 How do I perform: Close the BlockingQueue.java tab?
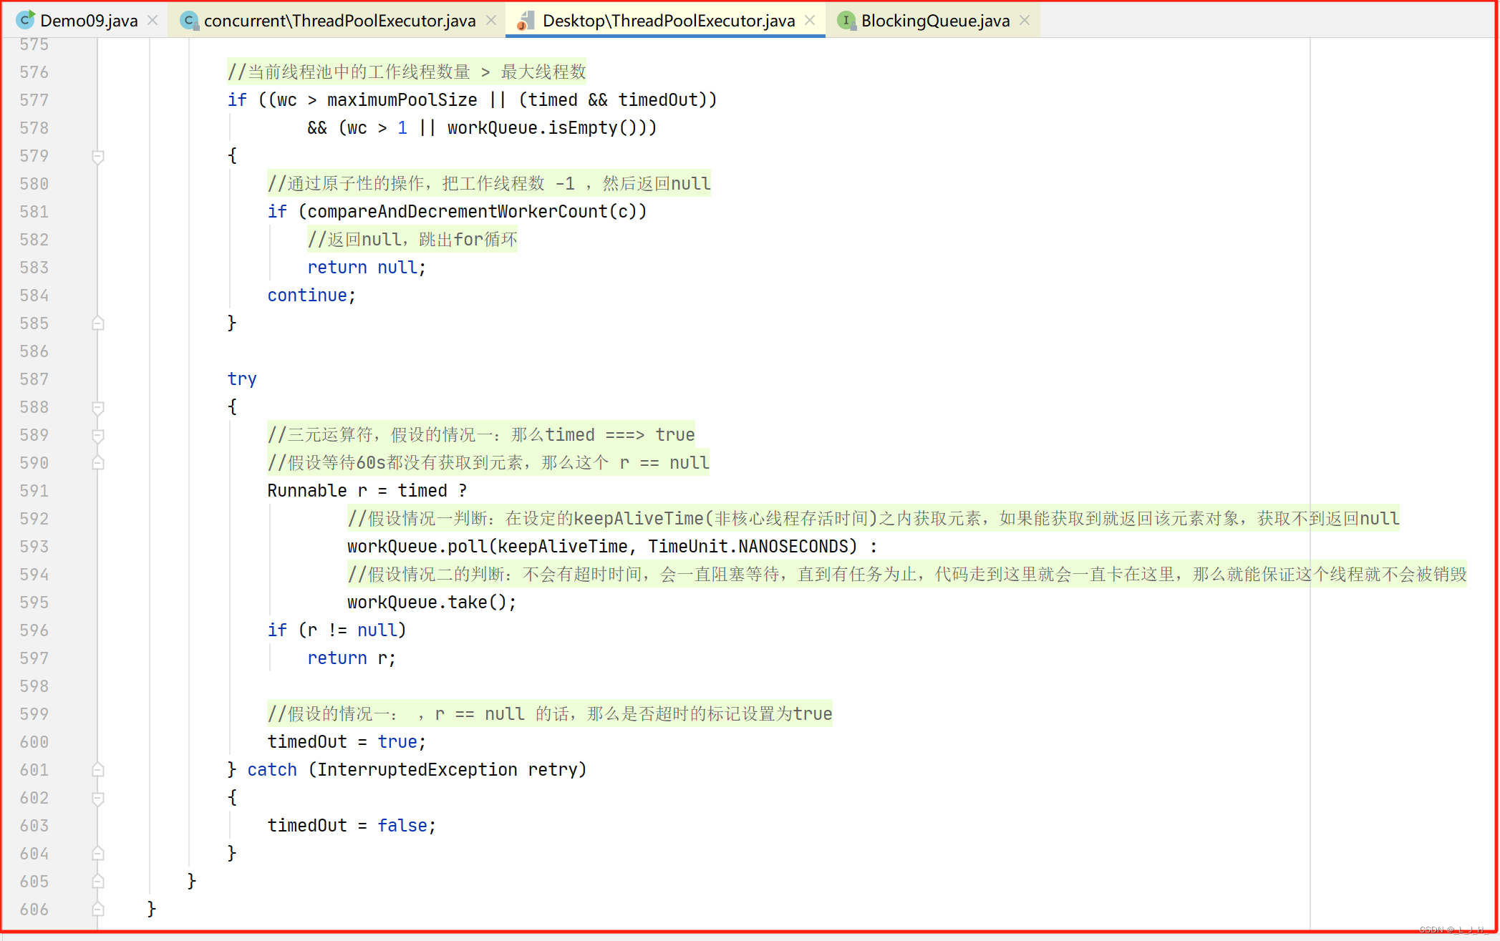click(x=1025, y=21)
